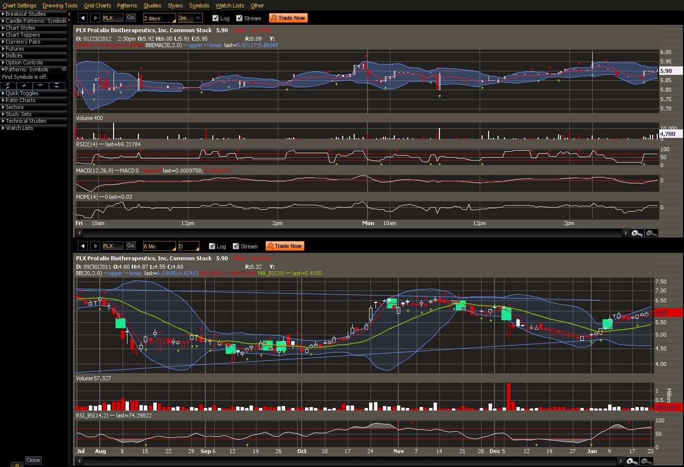This screenshot has height=467, width=684.
Task: Zoom in on the top chart
Action: point(637,233)
